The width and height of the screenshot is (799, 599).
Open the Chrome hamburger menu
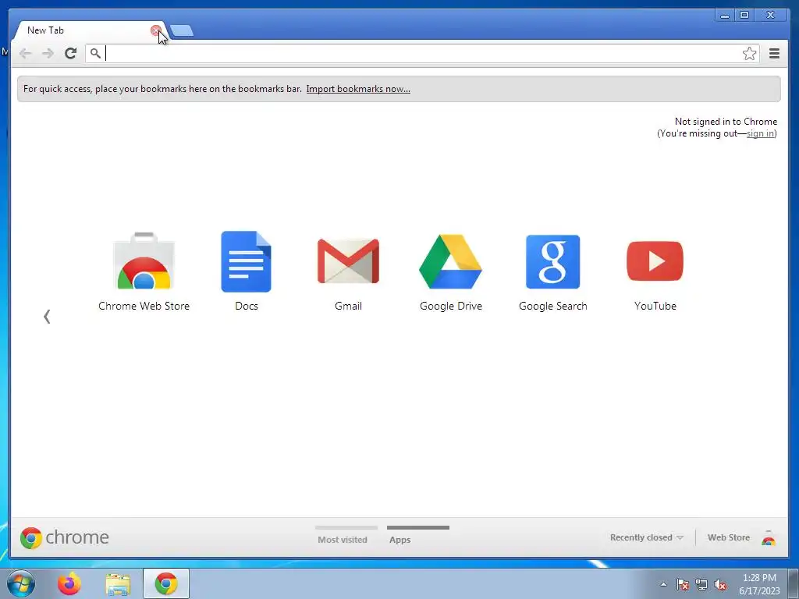pos(774,54)
